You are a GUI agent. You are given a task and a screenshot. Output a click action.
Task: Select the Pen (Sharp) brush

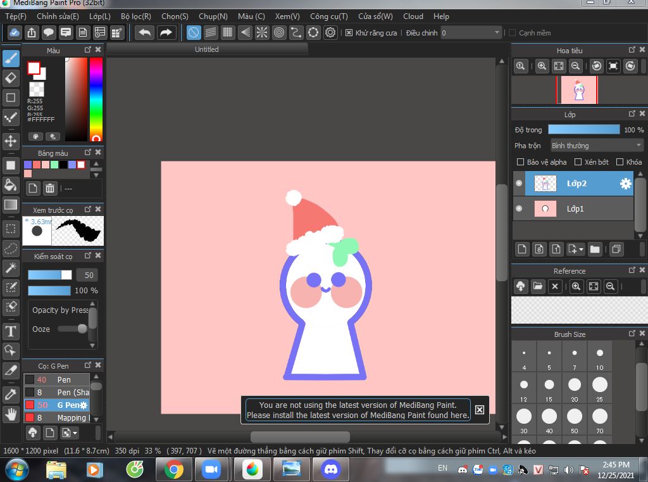(56, 392)
